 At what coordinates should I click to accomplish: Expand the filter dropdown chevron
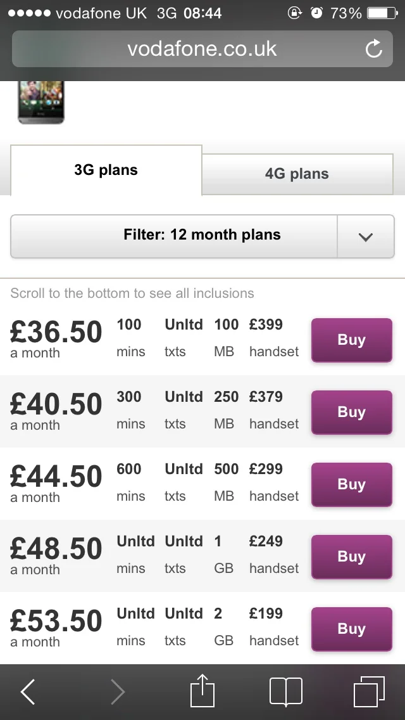point(366,236)
